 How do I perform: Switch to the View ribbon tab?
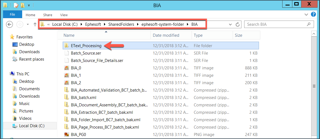click(x=64, y=15)
